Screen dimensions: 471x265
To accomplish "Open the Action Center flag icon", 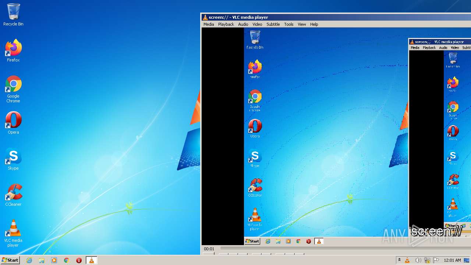I will coord(436,260).
